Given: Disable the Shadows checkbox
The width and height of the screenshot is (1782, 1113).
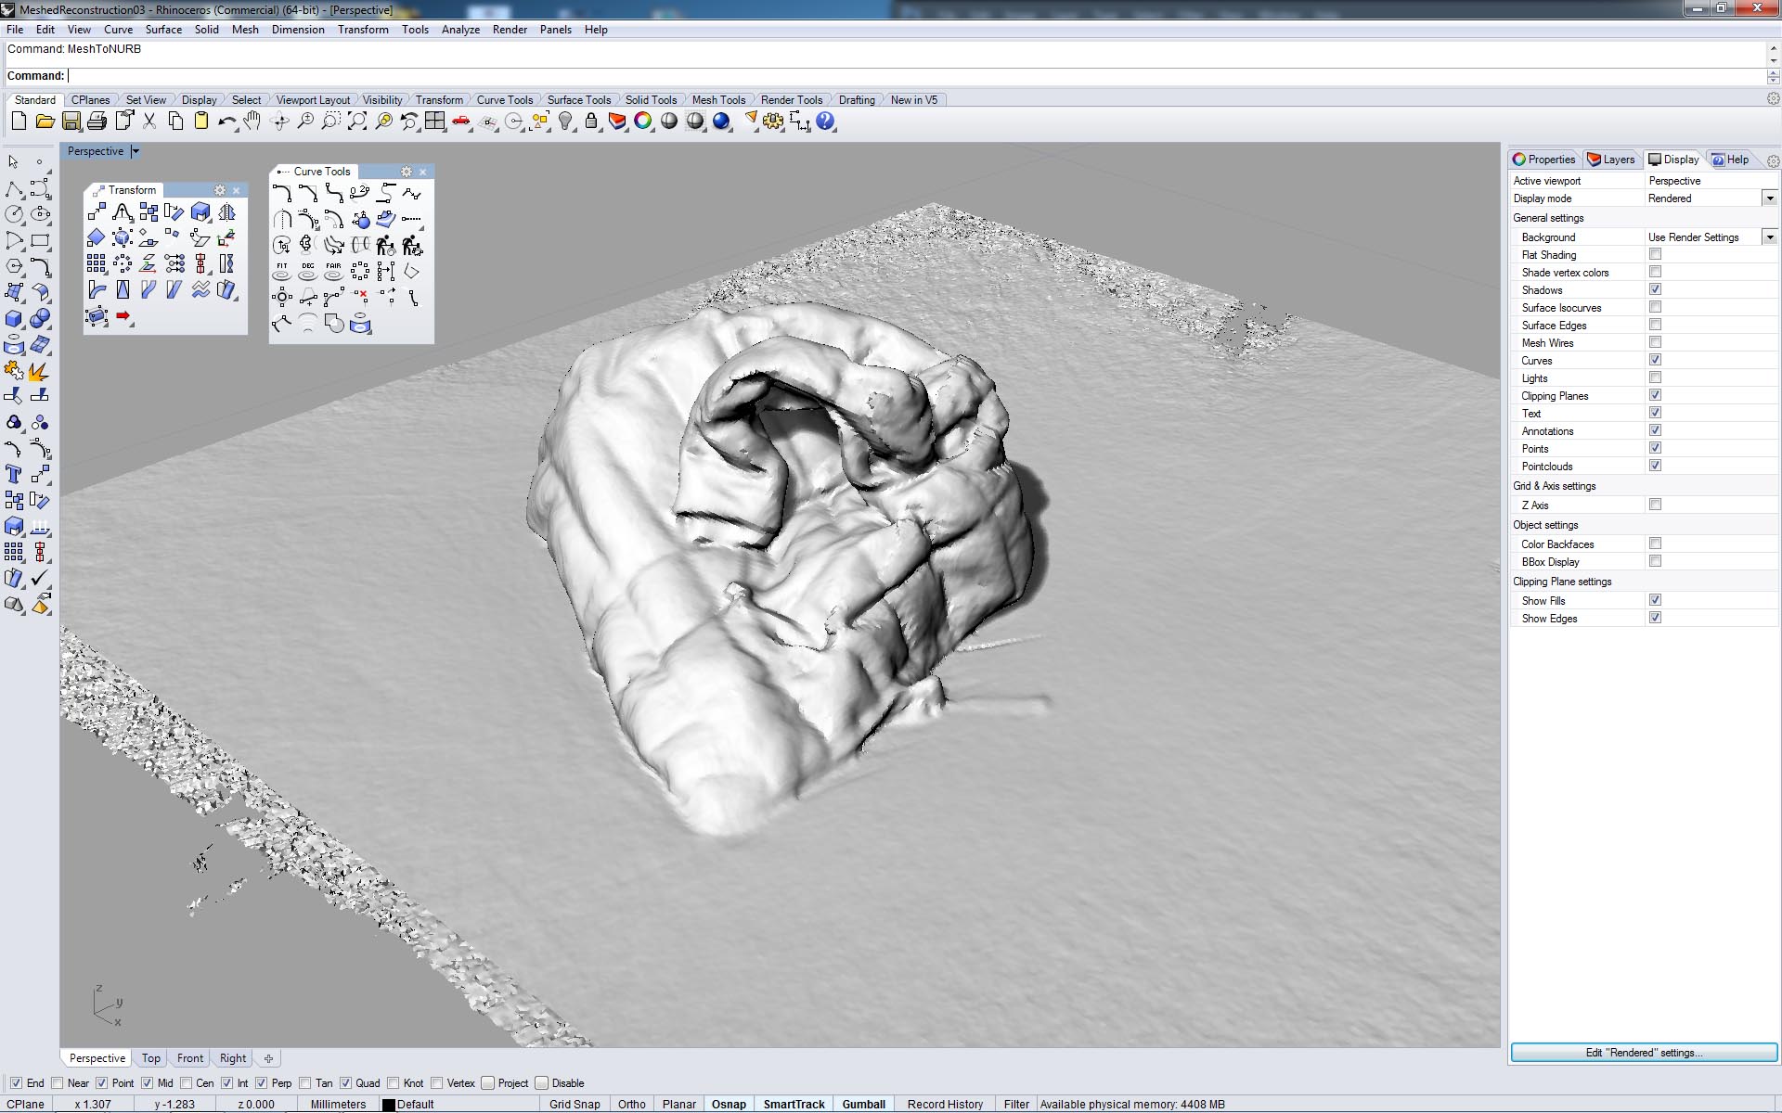Looking at the screenshot, I should [x=1655, y=289].
